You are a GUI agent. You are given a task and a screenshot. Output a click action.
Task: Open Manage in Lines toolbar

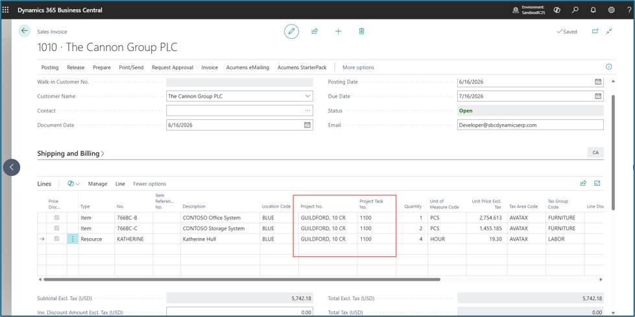click(x=97, y=184)
